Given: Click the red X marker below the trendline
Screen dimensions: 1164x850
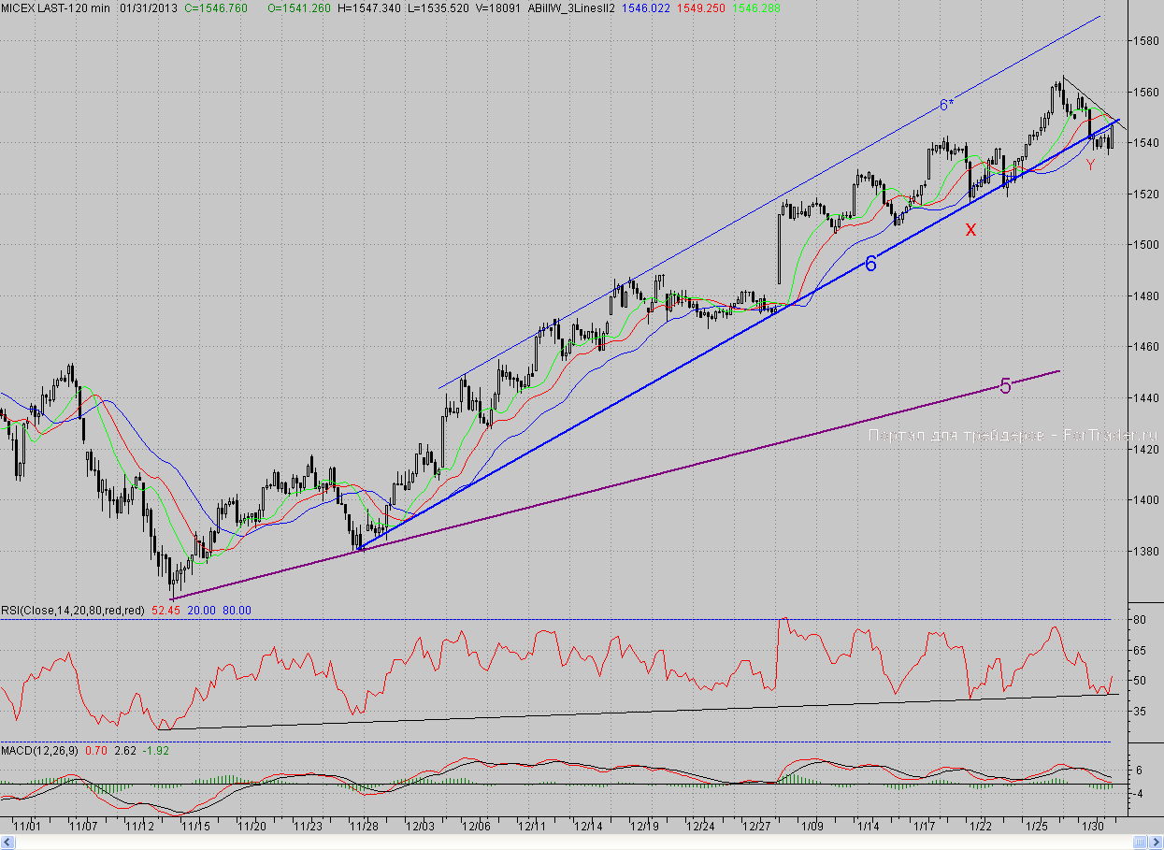Looking at the screenshot, I should click(x=970, y=229).
